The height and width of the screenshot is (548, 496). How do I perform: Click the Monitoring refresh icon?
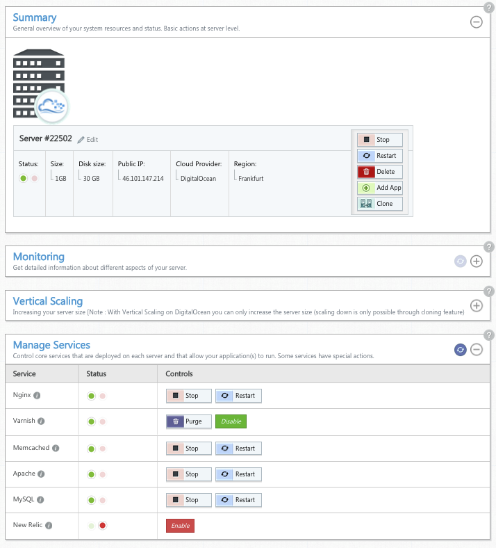(x=461, y=261)
